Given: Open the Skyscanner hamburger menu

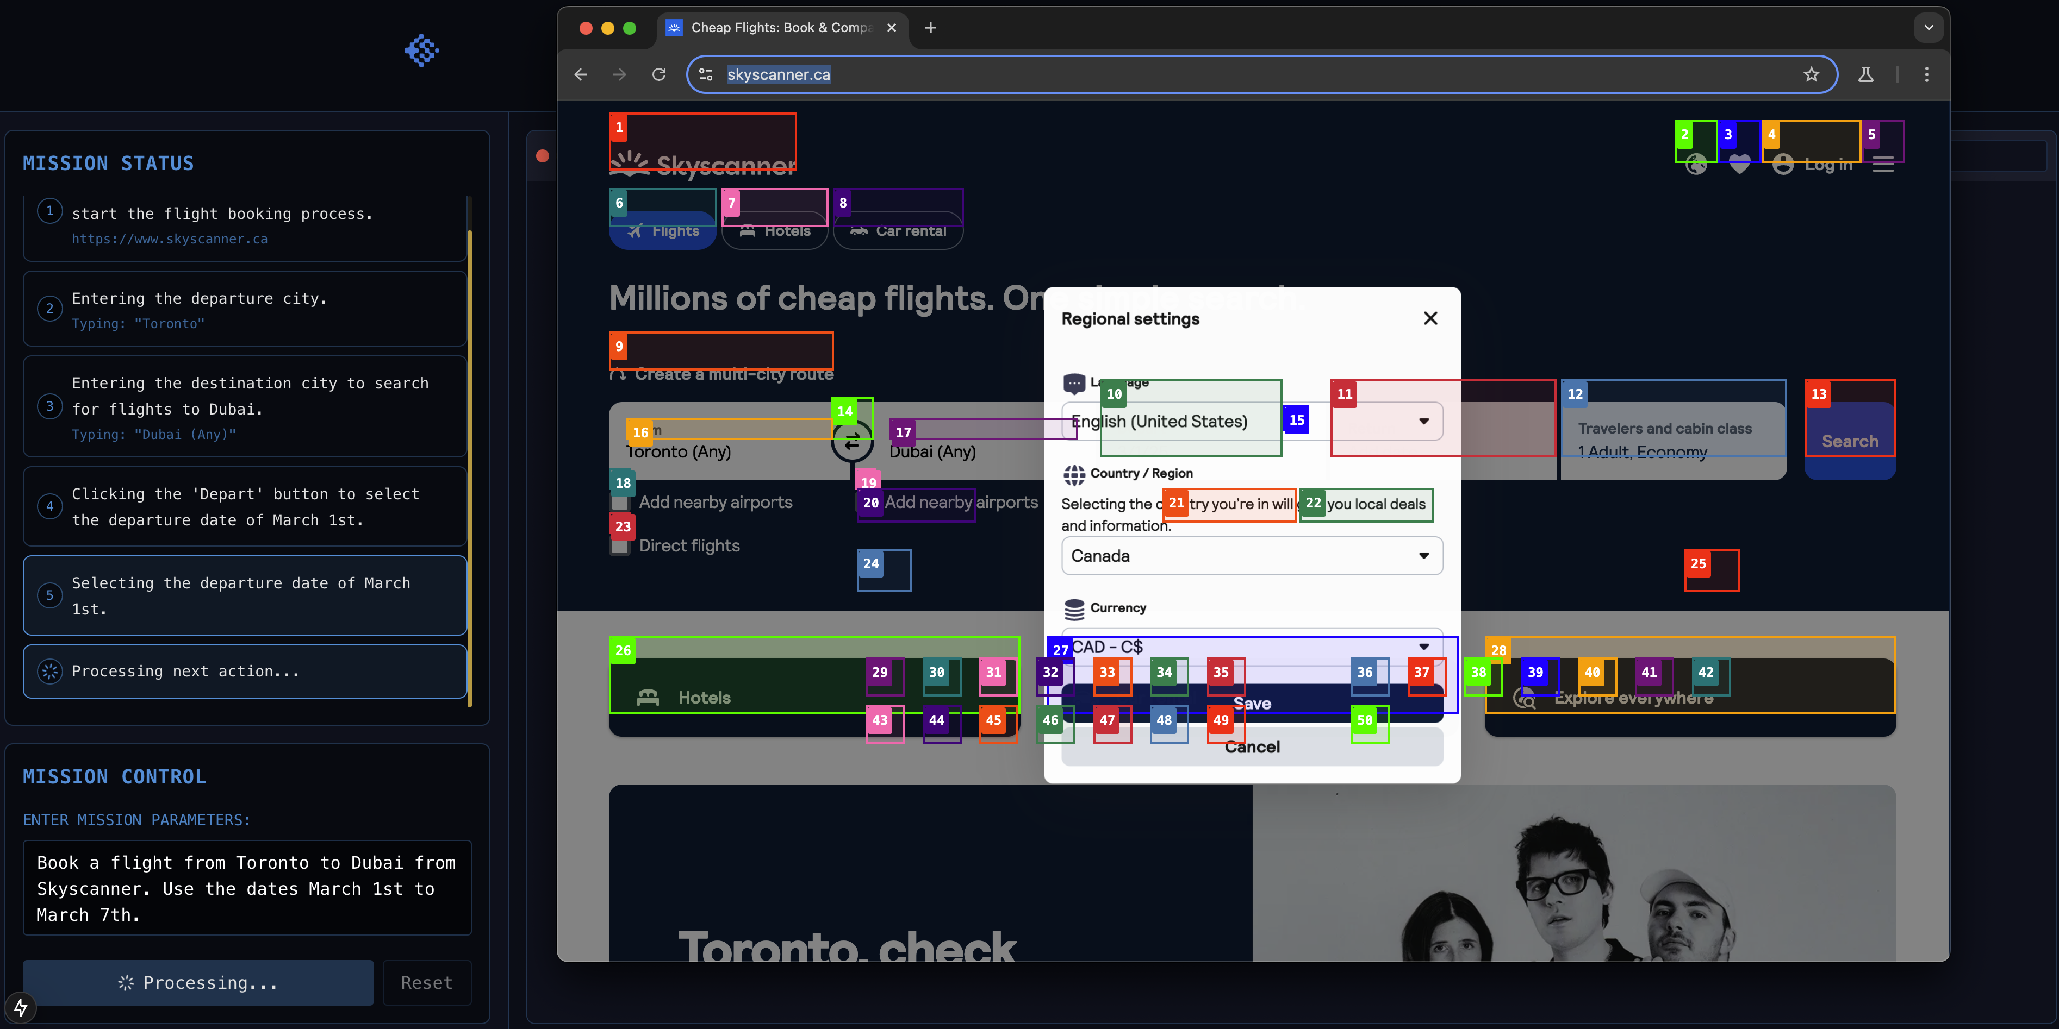Looking at the screenshot, I should click(1882, 165).
